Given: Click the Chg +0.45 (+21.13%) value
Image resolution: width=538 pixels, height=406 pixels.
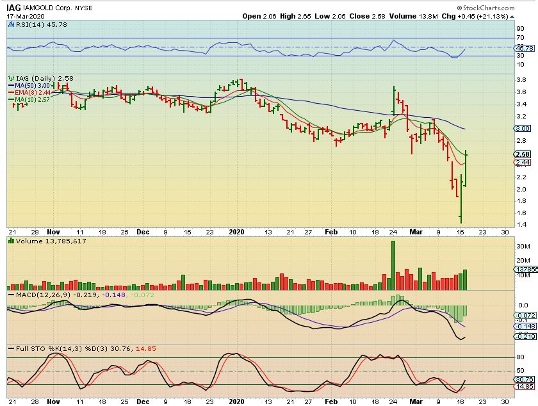Looking at the screenshot, I should point(475,16).
